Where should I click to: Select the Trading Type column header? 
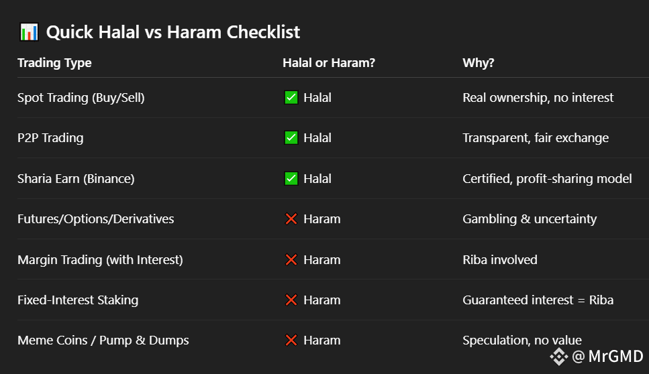54,63
